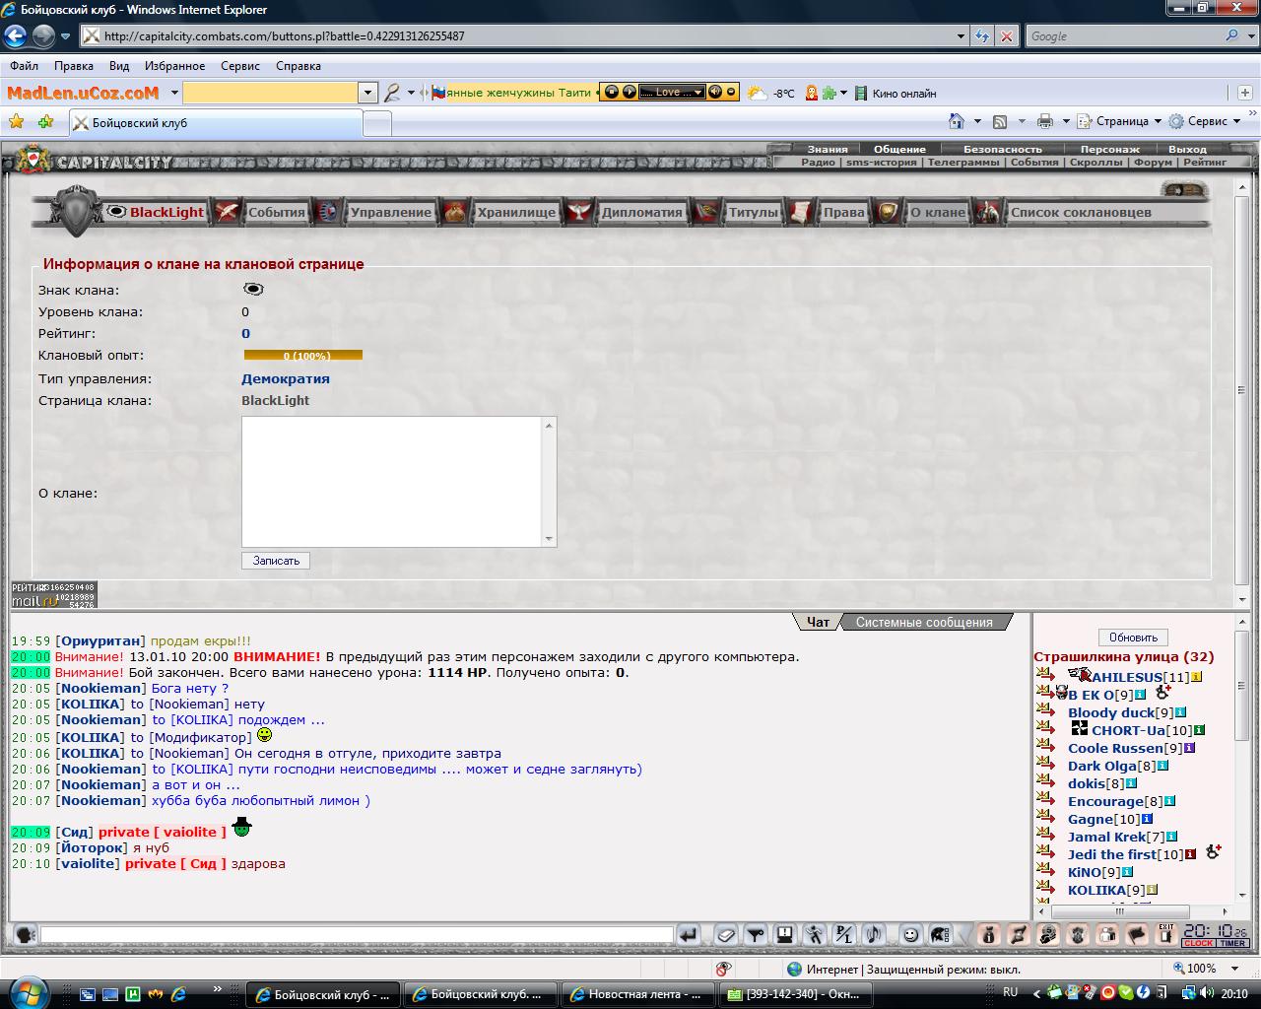Image resolution: width=1261 pixels, height=1009 pixels.
Task: Click the Знания navigation button
Action: click(x=828, y=150)
